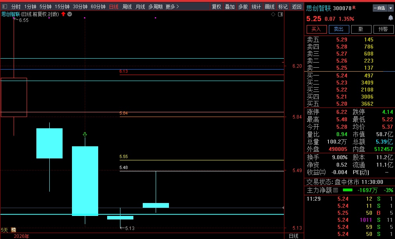Select the 买一 price 5.24 row

(x=349, y=75)
